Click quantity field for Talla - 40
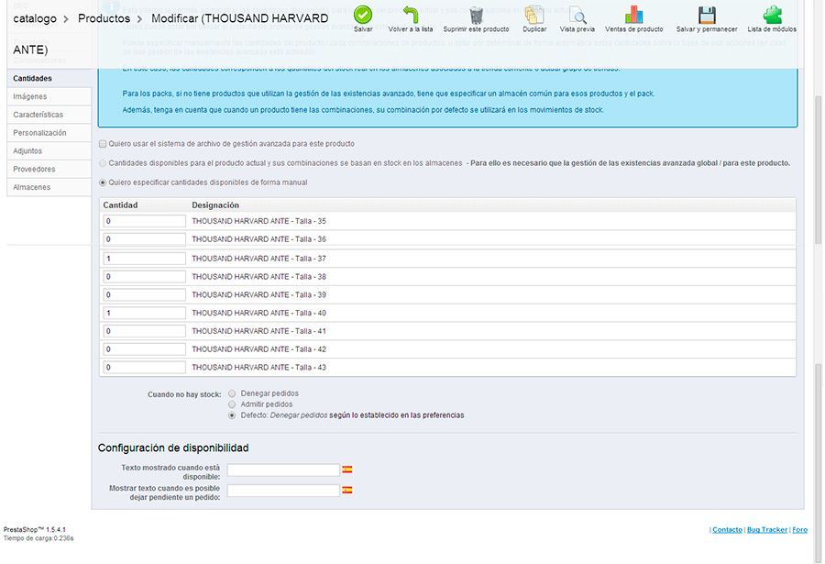 click(x=144, y=314)
